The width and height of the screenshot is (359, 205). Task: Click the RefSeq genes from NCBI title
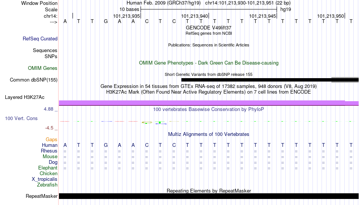pyautogui.click(x=209, y=33)
